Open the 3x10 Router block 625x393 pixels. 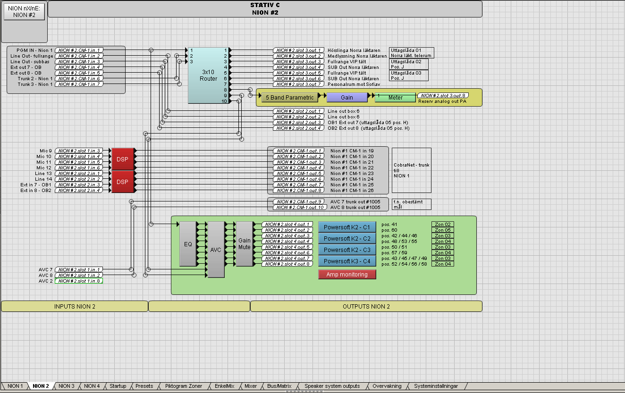point(208,75)
